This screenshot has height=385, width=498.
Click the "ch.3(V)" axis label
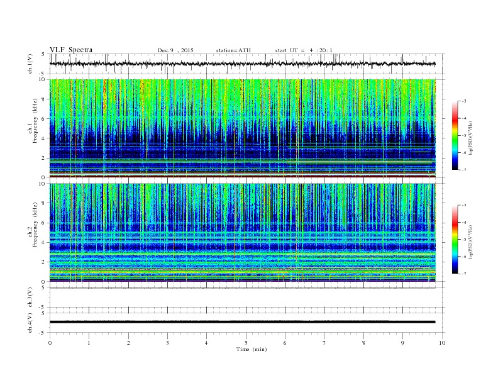pos(30,298)
